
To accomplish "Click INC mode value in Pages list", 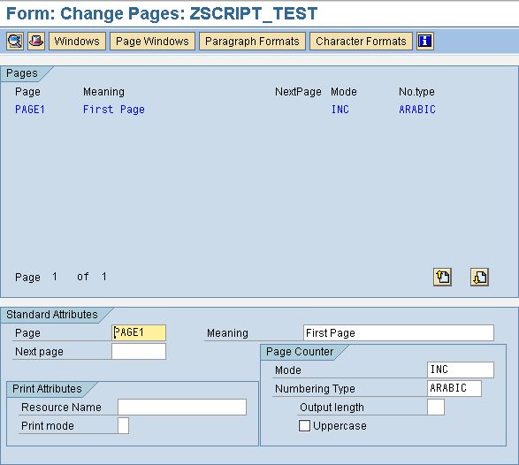I will click(x=340, y=110).
